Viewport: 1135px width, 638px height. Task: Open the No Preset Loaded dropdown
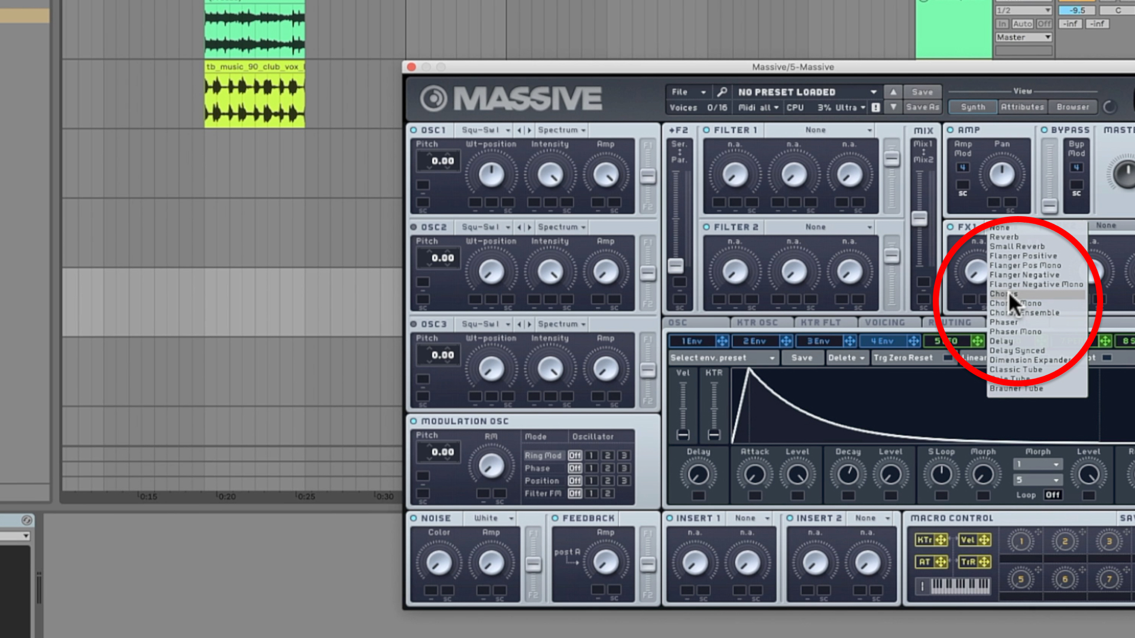tap(806, 92)
